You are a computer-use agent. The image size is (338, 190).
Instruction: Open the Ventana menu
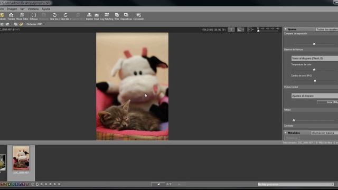coord(33,9)
